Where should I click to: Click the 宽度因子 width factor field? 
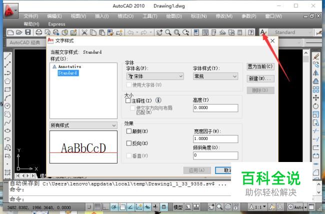(215, 138)
